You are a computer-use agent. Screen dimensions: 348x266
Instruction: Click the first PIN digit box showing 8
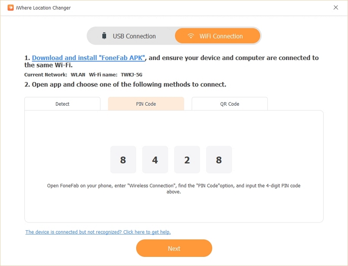(123, 160)
